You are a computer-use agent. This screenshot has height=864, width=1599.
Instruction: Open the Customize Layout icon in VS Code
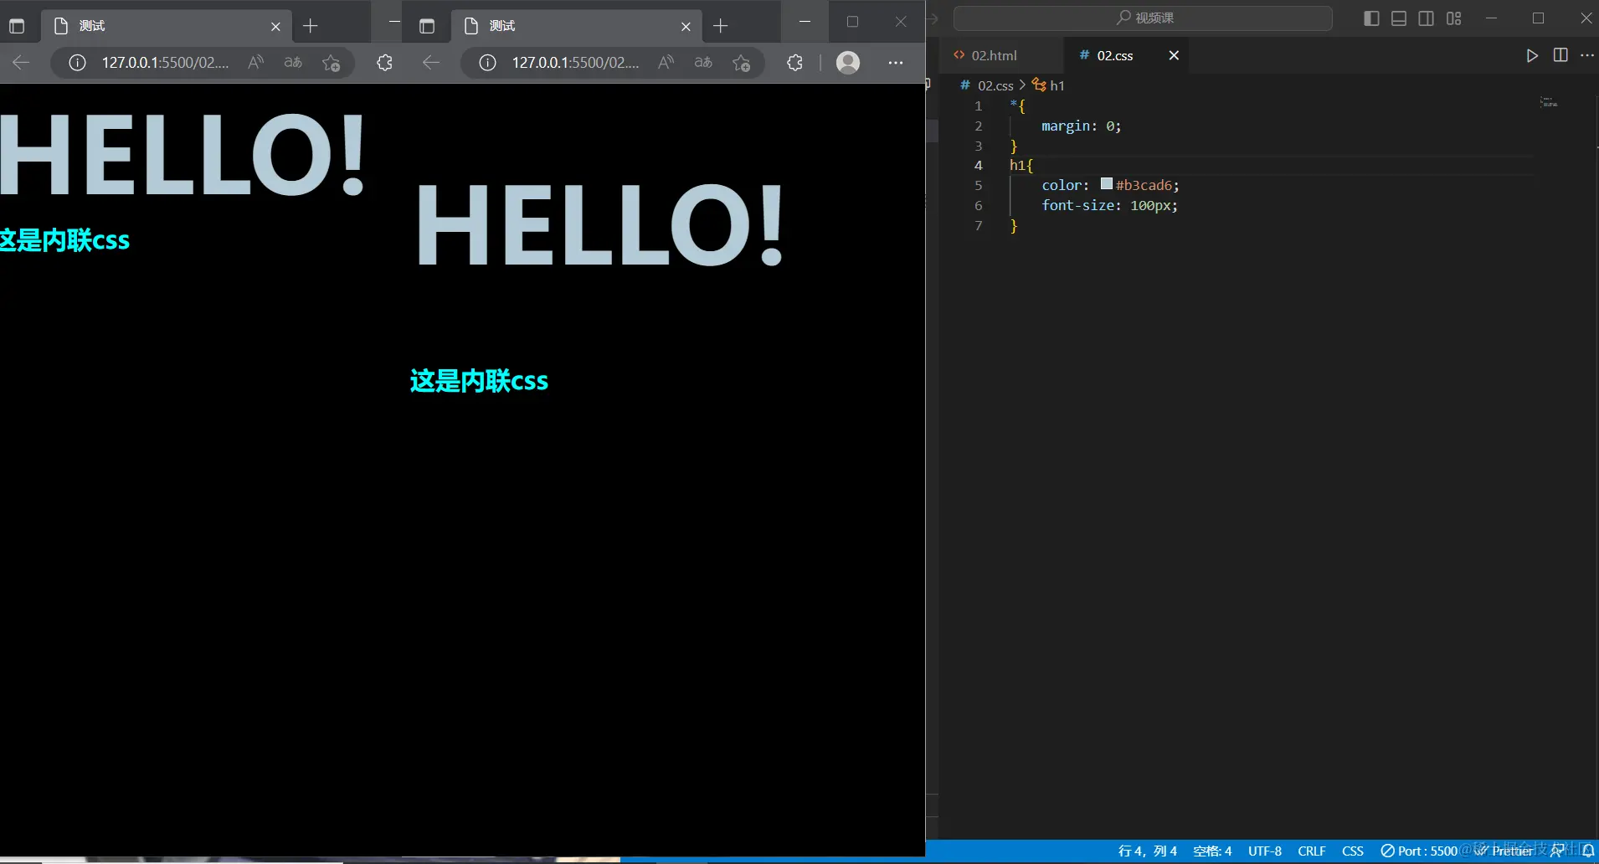click(1453, 18)
